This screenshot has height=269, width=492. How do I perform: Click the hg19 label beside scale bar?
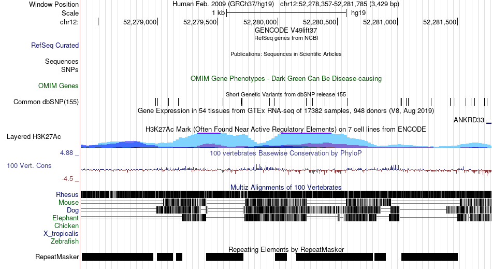[x=358, y=13]
